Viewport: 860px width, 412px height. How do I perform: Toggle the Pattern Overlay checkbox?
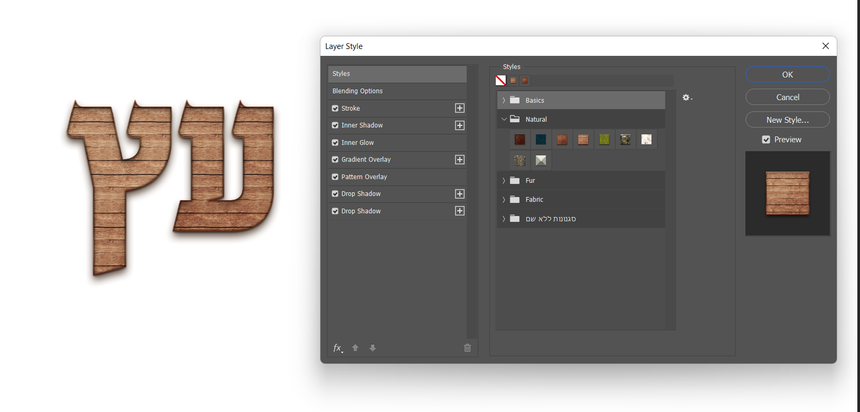[x=335, y=177]
